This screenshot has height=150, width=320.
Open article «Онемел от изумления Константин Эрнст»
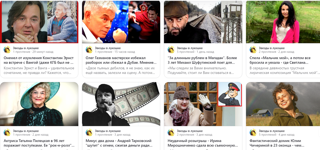coord(39,60)
